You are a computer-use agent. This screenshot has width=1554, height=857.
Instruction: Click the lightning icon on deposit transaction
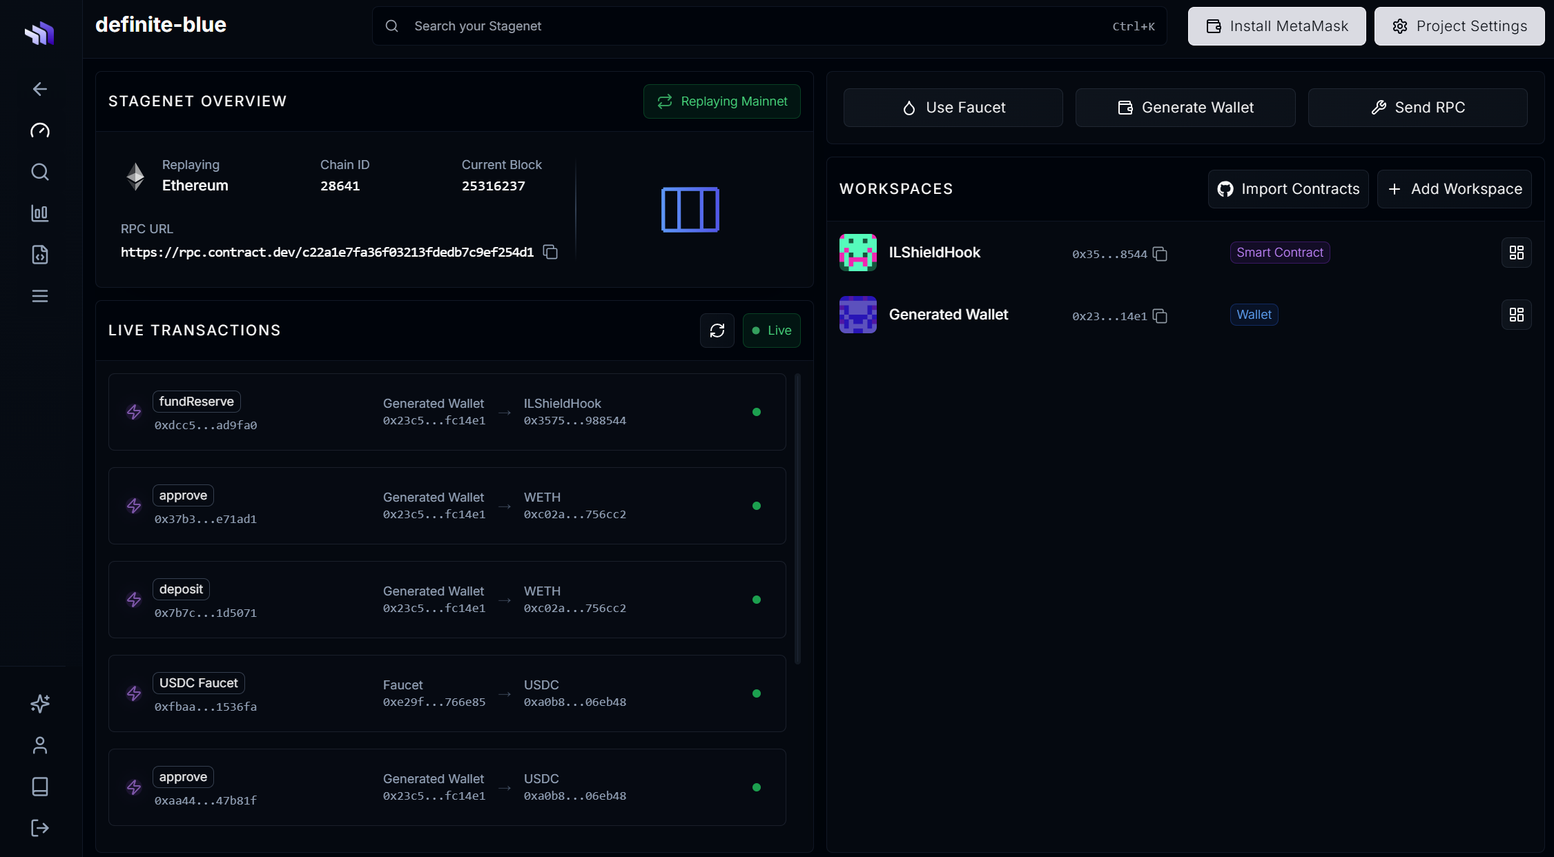[134, 600]
